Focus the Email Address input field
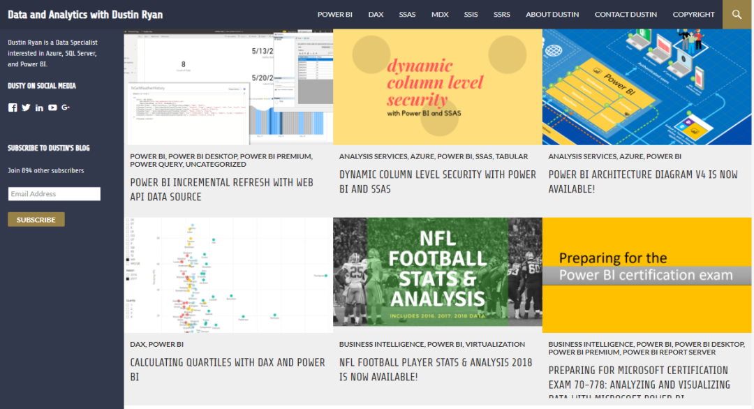The width and height of the screenshot is (754, 409). pos(54,194)
